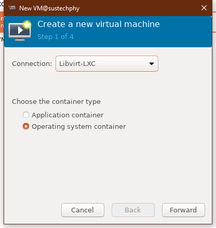Click the "New VM@sustechphy" window title text
The width and height of the screenshot is (216, 228).
pos(49,8)
